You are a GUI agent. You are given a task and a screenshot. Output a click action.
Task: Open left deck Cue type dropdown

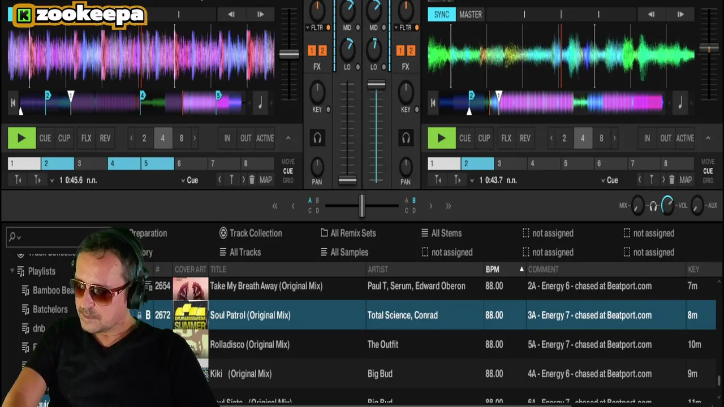[x=189, y=180]
